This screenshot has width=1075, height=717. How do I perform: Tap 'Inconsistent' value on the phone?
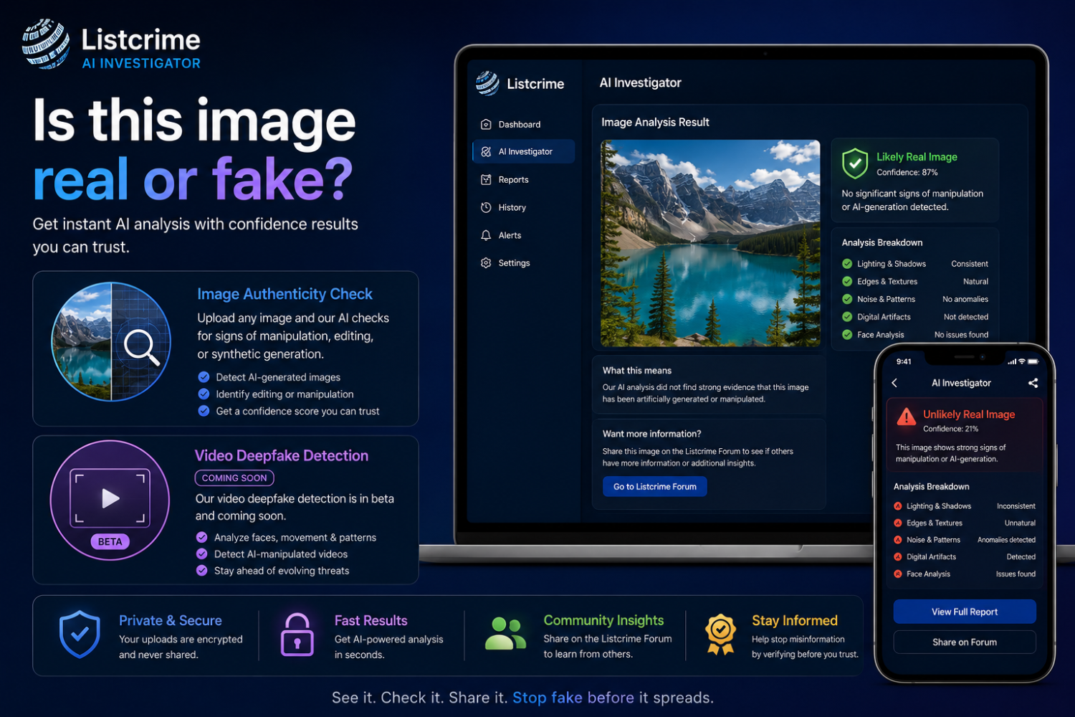[x=1016, y=506]
